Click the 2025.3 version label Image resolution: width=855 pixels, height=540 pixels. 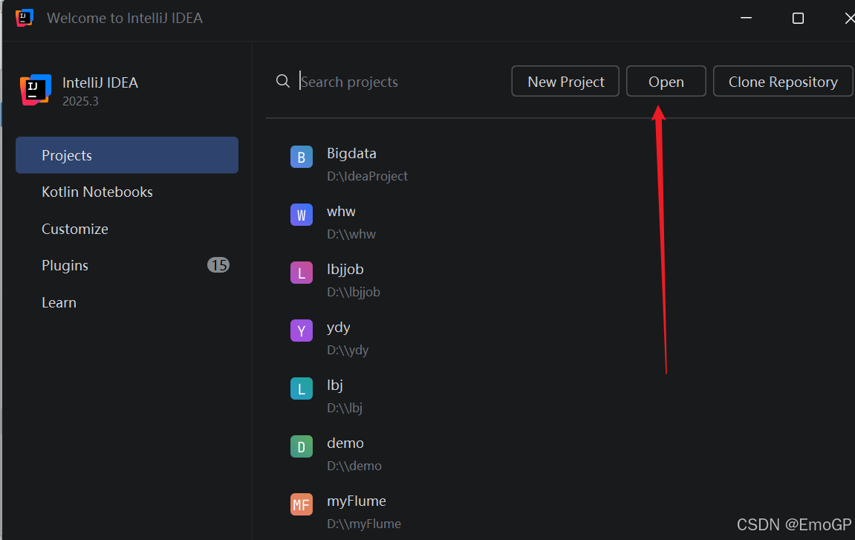[x=80, y=102]
